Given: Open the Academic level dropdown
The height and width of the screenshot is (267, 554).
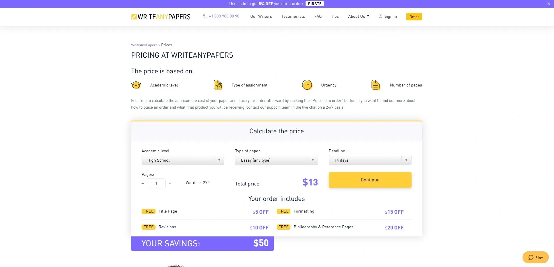Looking at the screenshot, I should point(183,160).
